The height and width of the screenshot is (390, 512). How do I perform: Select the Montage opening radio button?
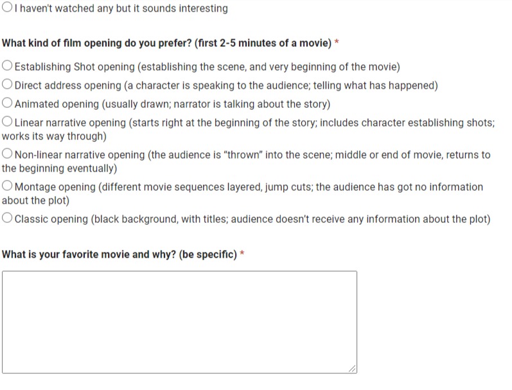pyautogui.click(x=7, y=186)
